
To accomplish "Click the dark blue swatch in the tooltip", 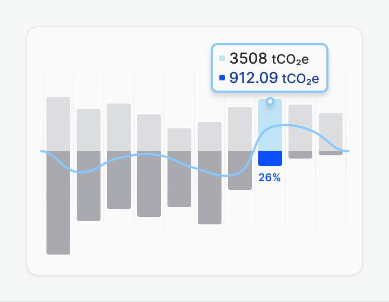I will (x=222, y=78).
